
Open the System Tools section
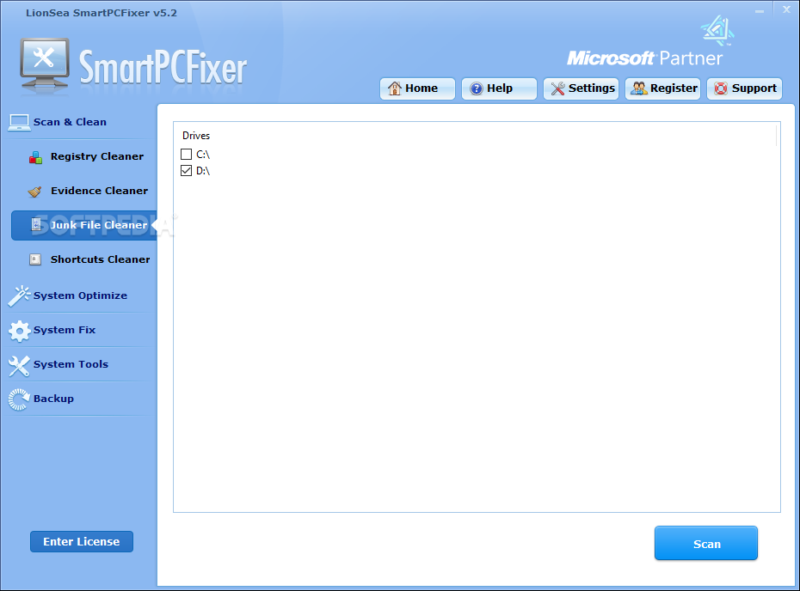click(71, 364)
